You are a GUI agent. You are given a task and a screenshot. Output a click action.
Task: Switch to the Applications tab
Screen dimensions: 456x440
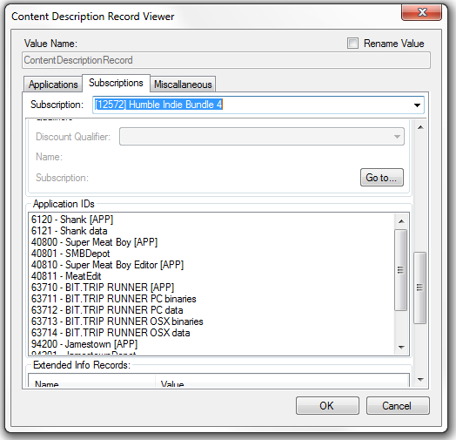[x=53, y=85]
